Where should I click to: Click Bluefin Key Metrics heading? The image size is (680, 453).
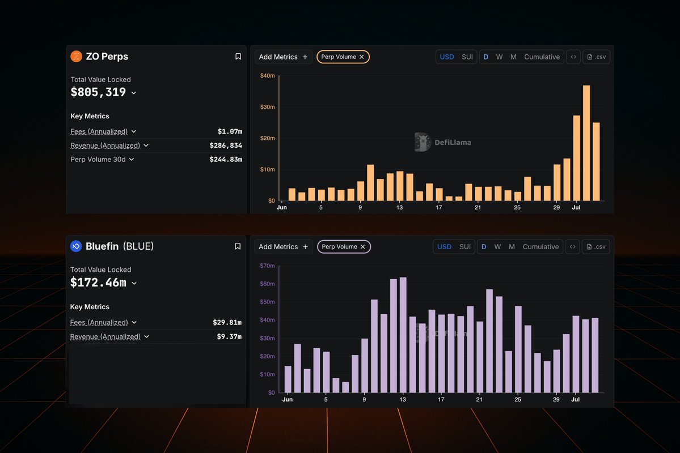pos(90,306)
